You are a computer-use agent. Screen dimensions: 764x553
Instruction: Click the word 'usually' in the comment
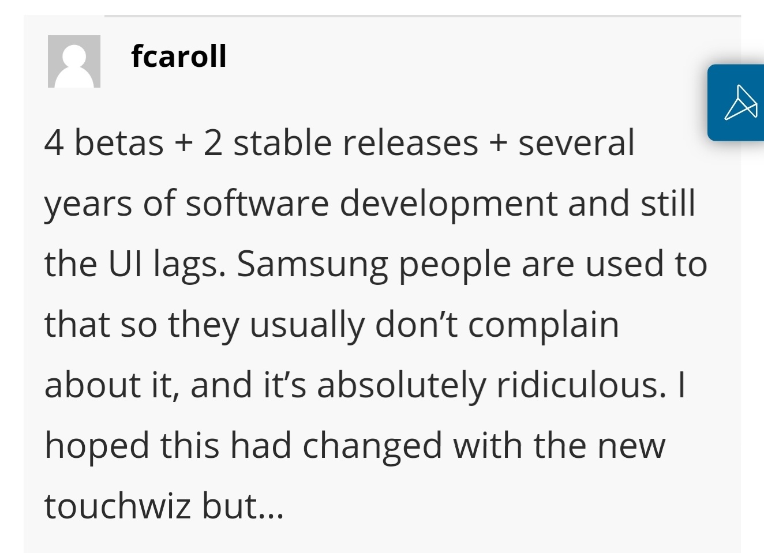[307, 325]
